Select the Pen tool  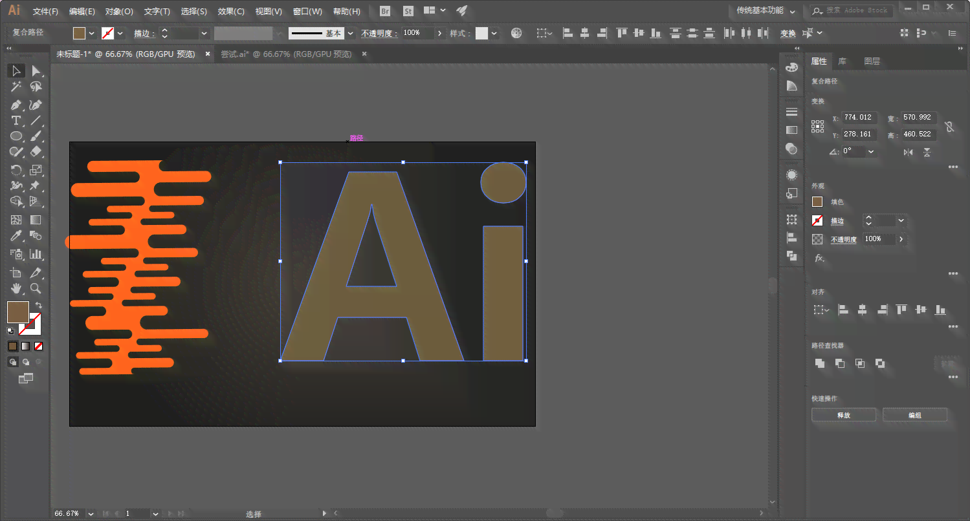(16, 104)
